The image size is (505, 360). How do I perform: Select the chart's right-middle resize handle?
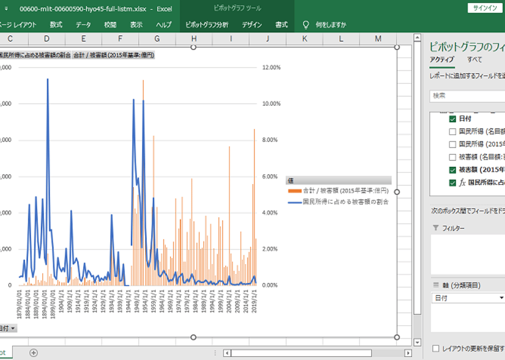tap(397, 192)
